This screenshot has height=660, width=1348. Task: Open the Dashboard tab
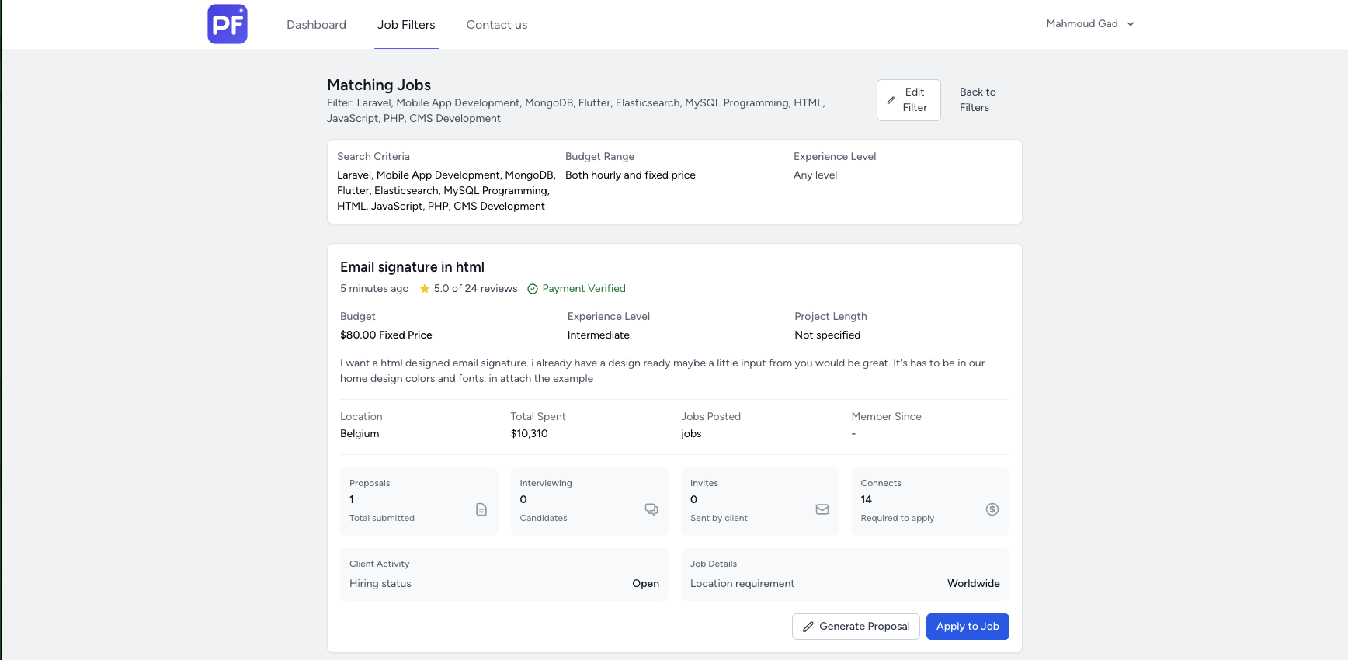(x=316, y=25)
